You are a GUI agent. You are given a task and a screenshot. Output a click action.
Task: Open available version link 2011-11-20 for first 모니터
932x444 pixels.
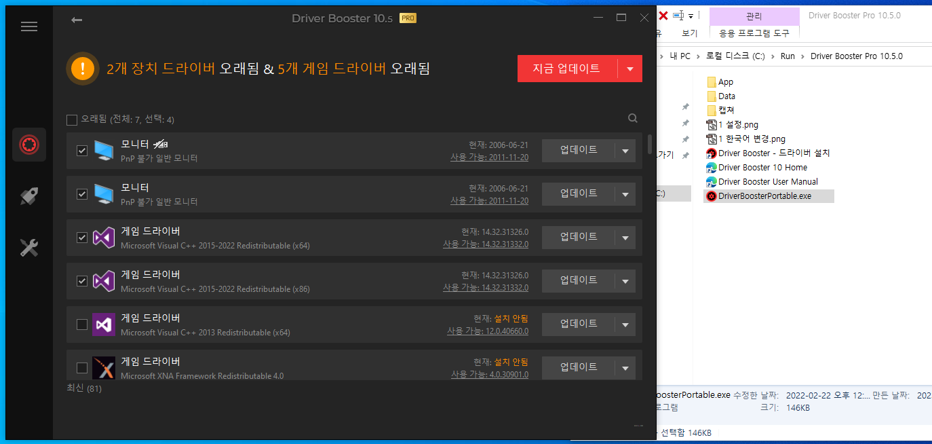[490, 158]
